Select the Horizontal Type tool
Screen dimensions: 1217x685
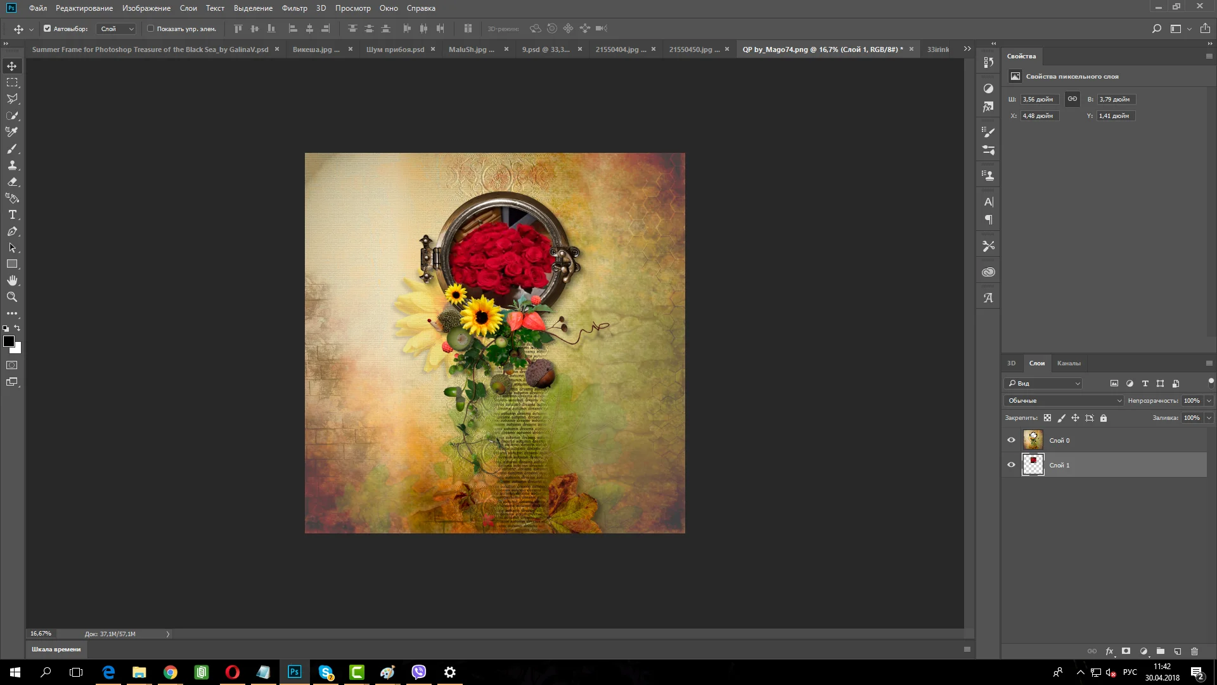pyautogui.click(x=12, y=215)
